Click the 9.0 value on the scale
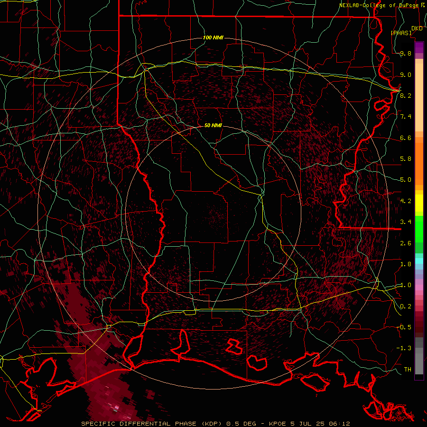Screen dimensions: 427x427 406,74
